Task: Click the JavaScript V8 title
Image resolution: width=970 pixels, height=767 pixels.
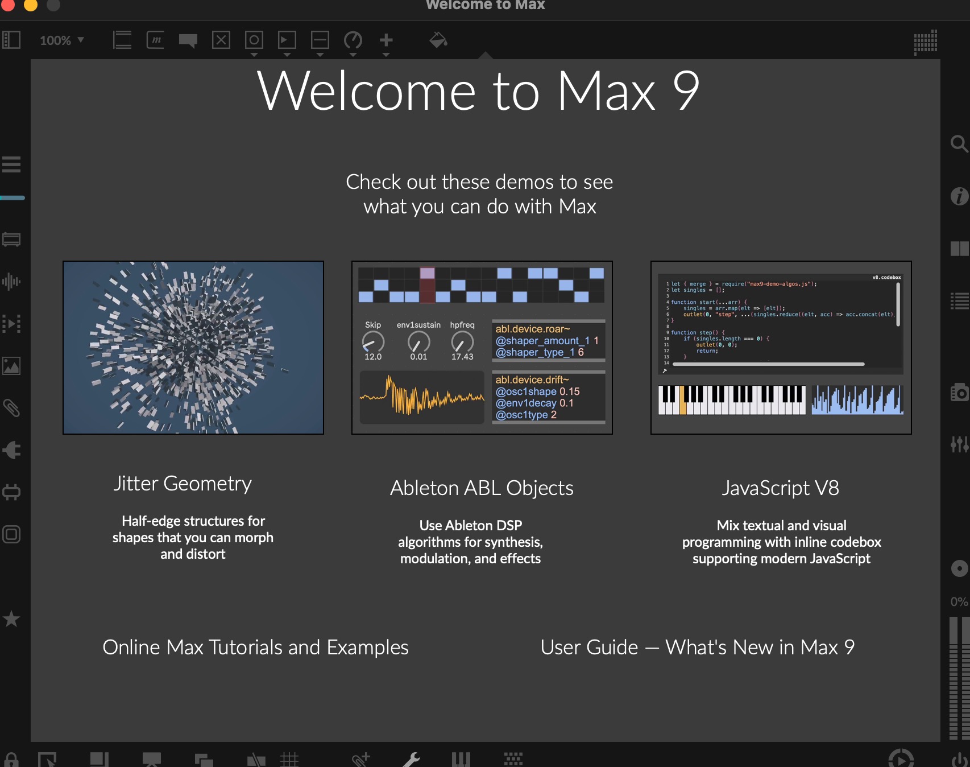Action: pyautogui.click(x=781, y=488)
